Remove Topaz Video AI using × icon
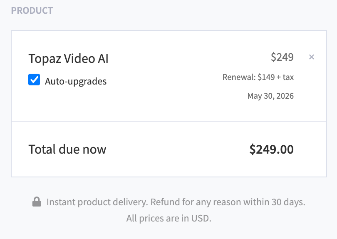This screenshot has width=337, height=239. click(311, 57)
